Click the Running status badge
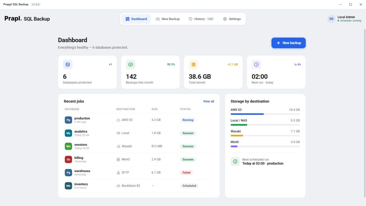 click(x=188, y=120)
